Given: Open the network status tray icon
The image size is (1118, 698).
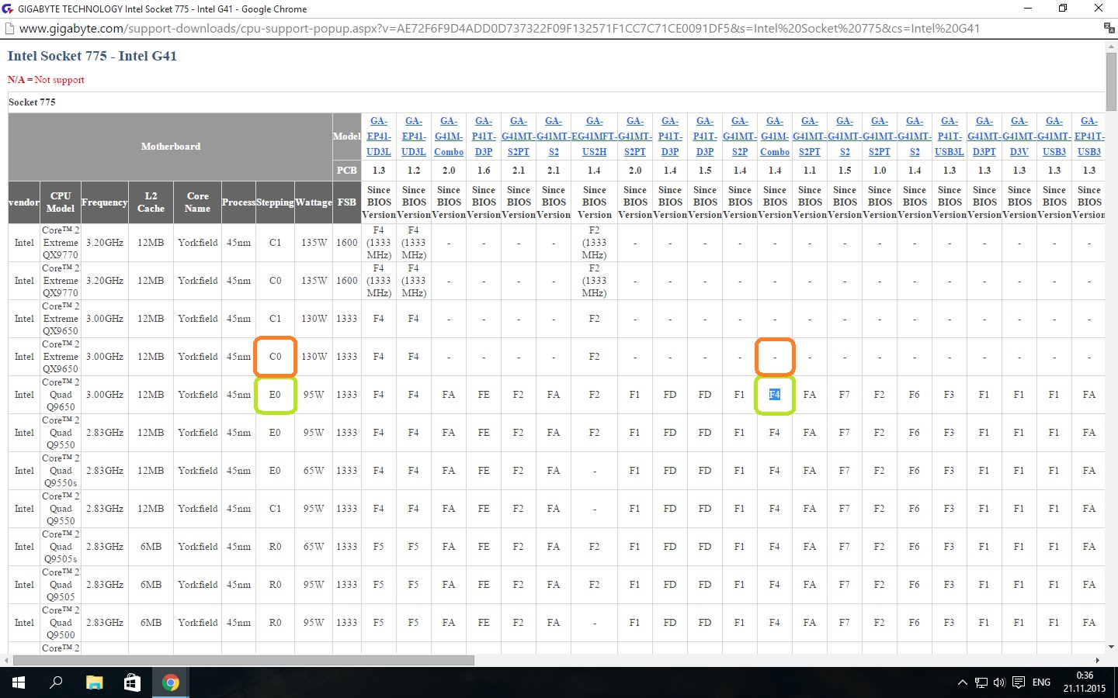Looking at the screenshot, I should pyautogui.click(x=981, y=682).
